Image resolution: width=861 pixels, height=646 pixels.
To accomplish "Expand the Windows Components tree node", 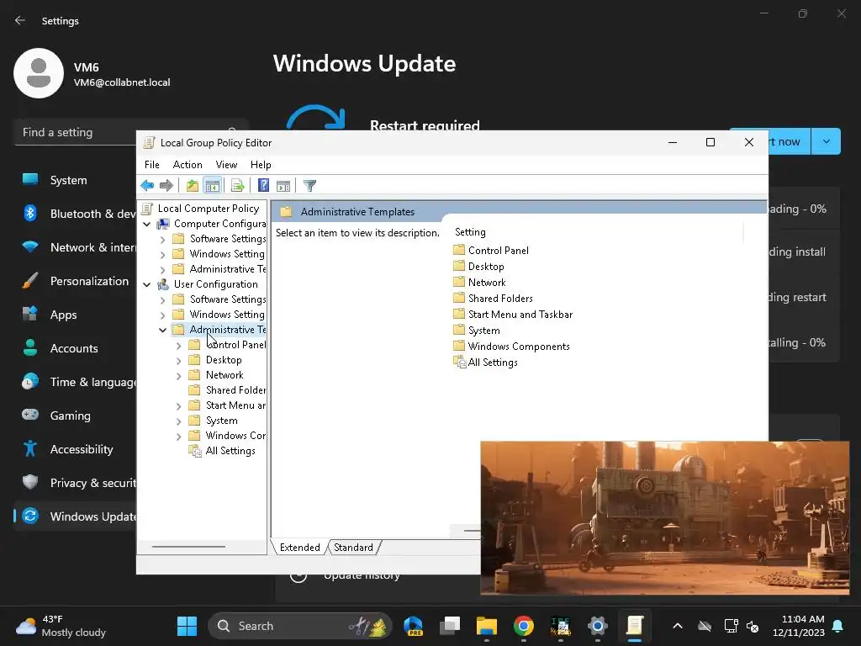I will 178,437.
